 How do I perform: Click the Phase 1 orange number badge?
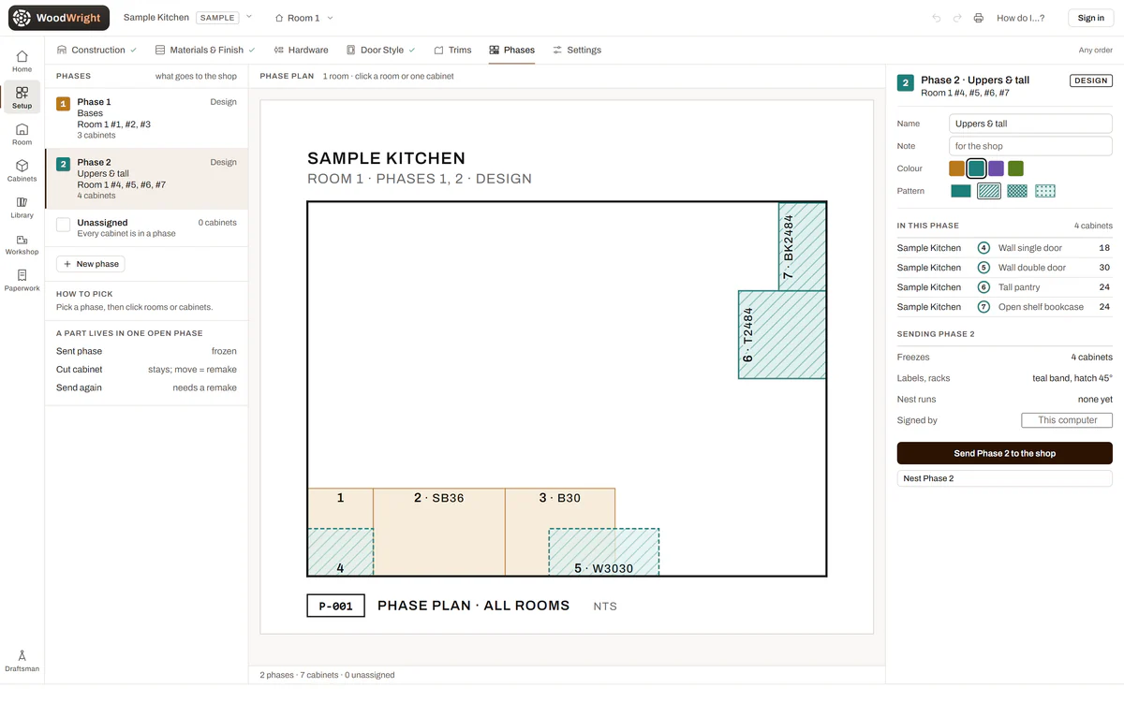tap(63, 104)
